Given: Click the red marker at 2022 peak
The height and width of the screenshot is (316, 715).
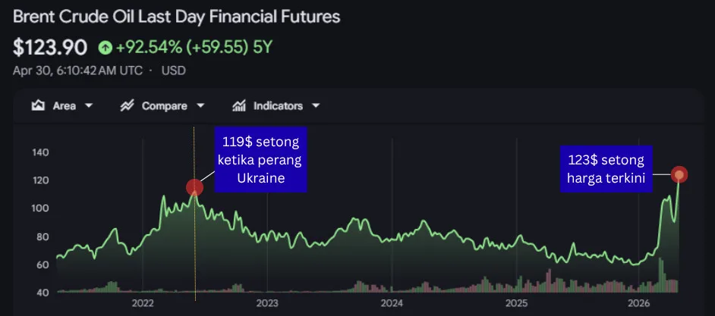Looking at the screenshot, I should [x=194, y=187].
